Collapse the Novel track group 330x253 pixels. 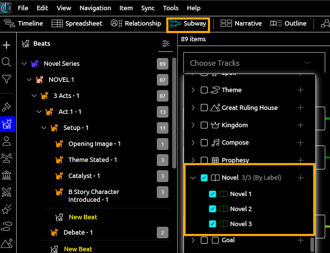193,178
